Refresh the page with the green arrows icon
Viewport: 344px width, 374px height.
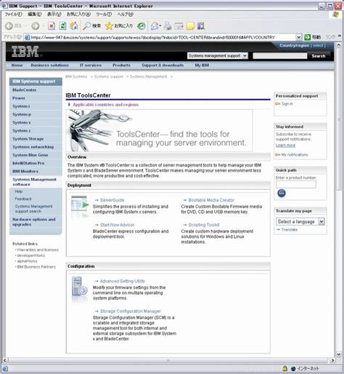(62, 25)
